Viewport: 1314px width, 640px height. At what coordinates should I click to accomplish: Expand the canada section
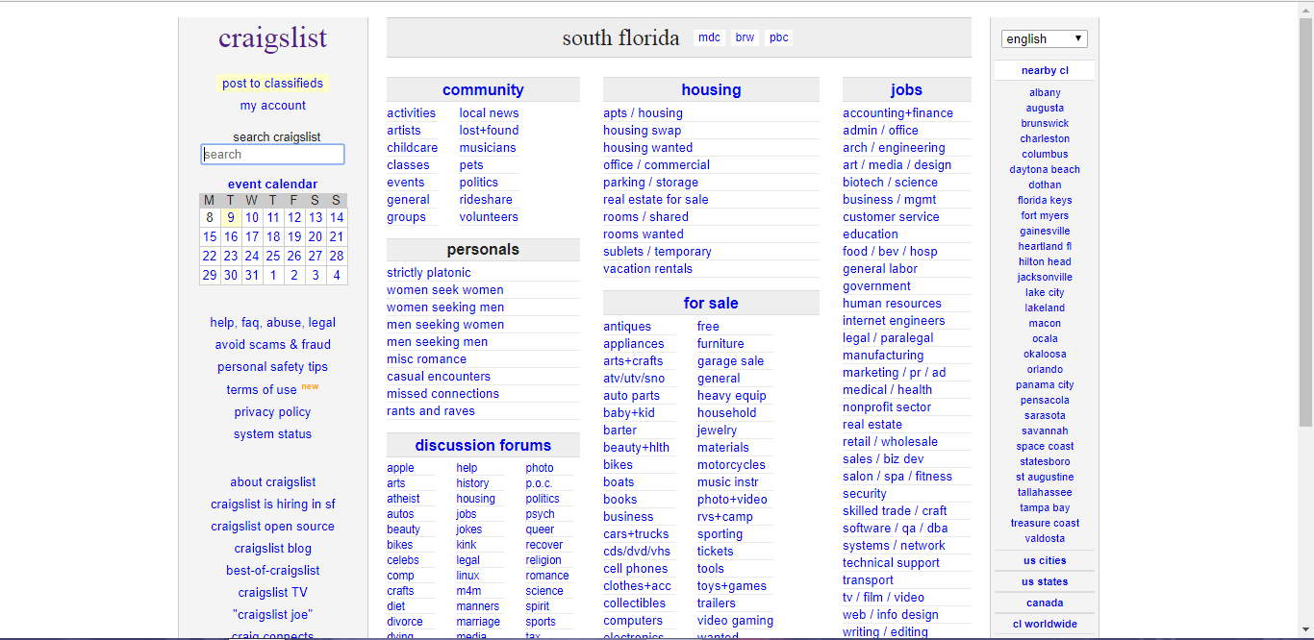1044,603
